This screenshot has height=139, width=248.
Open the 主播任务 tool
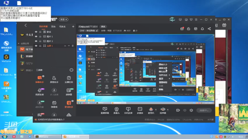pyautogui.click(x=69, y=79)
